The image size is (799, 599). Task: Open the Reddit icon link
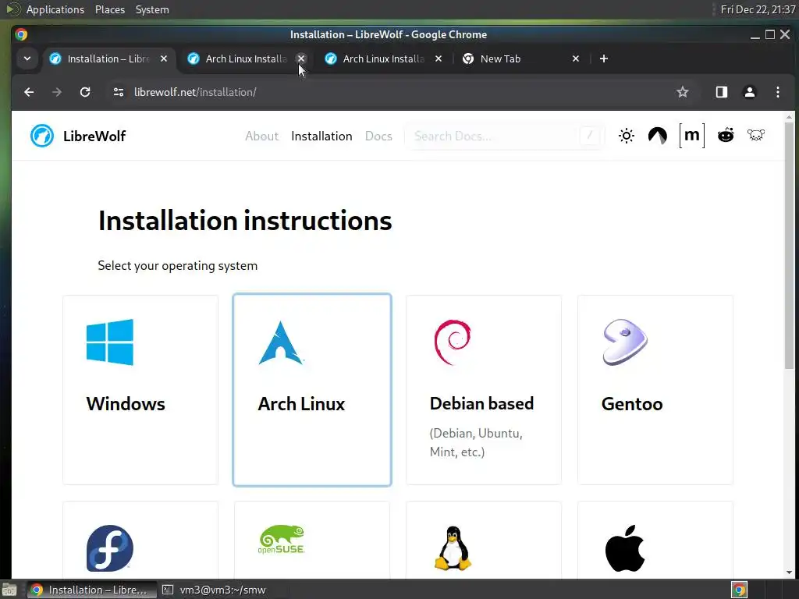pos(725,136)
